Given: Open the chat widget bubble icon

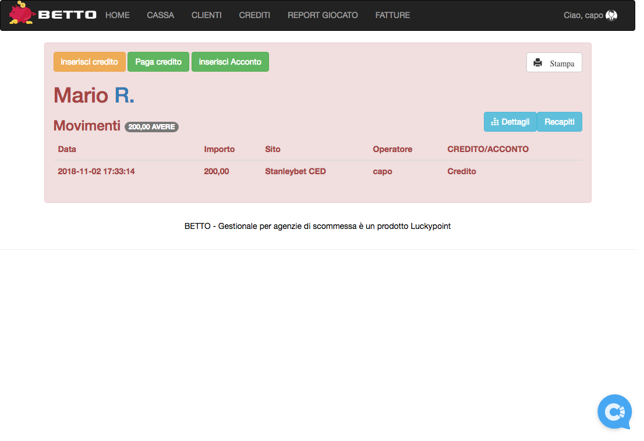Looking at the screenshot, I should (614, 412).
